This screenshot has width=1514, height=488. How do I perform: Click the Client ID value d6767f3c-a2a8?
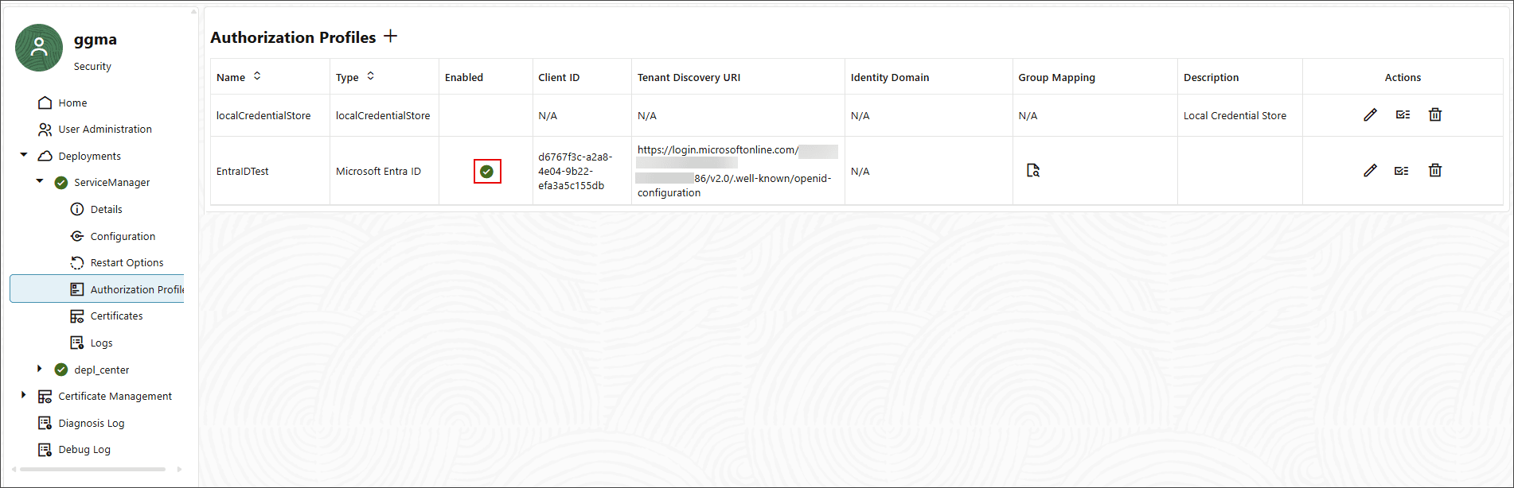(x=576, y=172)
